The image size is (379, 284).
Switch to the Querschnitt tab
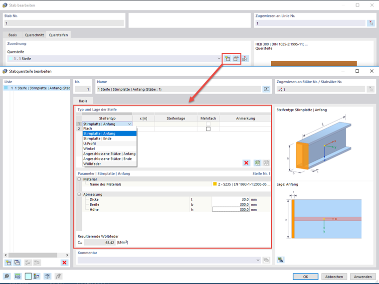pos(34,35)
